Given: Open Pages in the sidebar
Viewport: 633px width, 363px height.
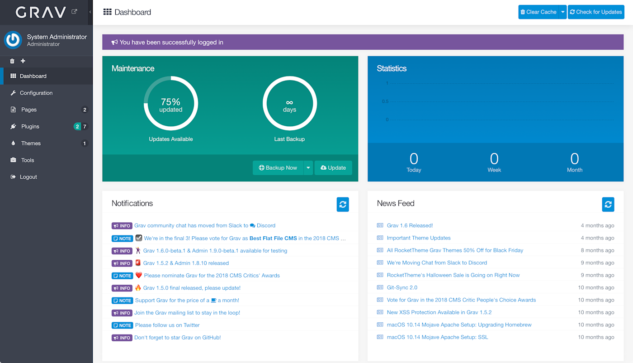Looking at the screenshot, I should tap(46, 110).
